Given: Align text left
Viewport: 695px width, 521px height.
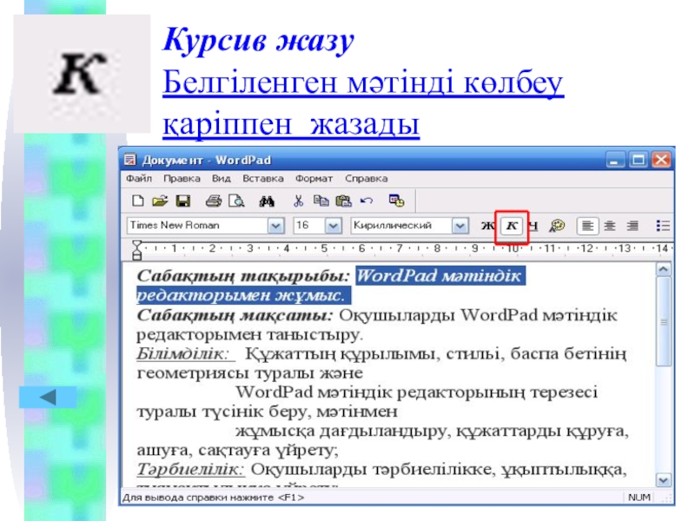Looking at the screenshot, I should click(x=588, y=226).
